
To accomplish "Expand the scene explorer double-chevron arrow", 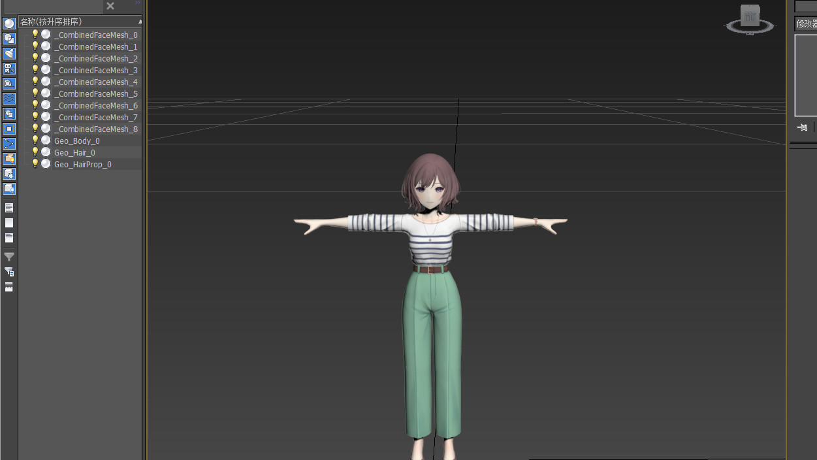I will (x=138, y=3).
